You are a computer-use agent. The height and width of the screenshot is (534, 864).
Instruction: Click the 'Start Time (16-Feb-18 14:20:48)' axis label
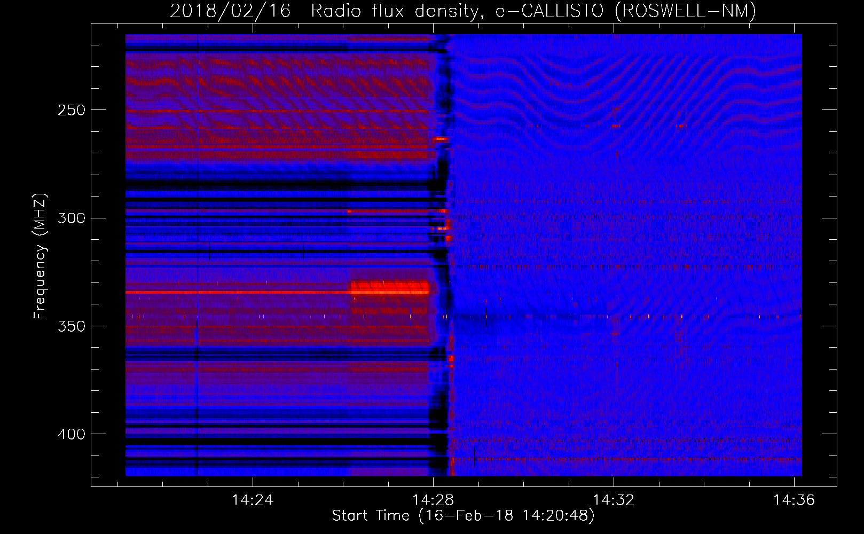coord(463,516)
